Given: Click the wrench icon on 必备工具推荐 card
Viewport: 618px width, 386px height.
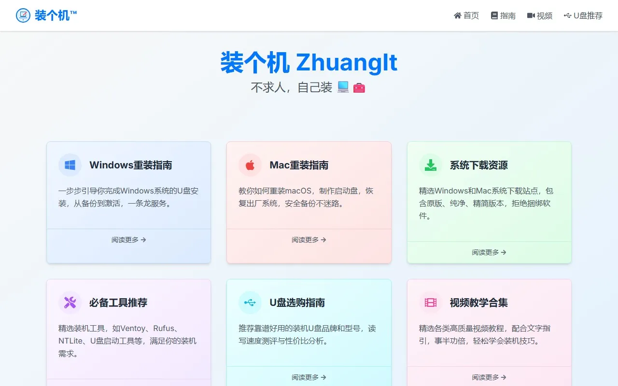Looking at the screenshot, I should [70, 303].
